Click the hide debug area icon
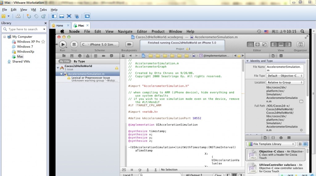This screenshot has width=316, height=176. point(124,170)
